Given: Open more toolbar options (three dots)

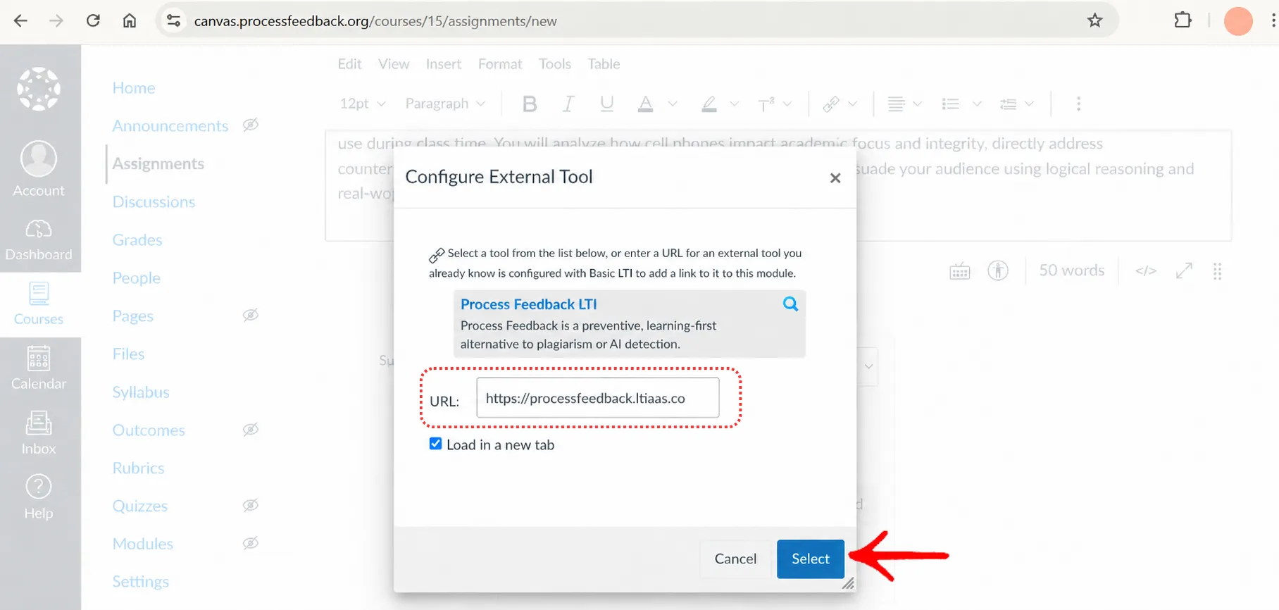Looking at the screenshot, I should [1078, 104].
